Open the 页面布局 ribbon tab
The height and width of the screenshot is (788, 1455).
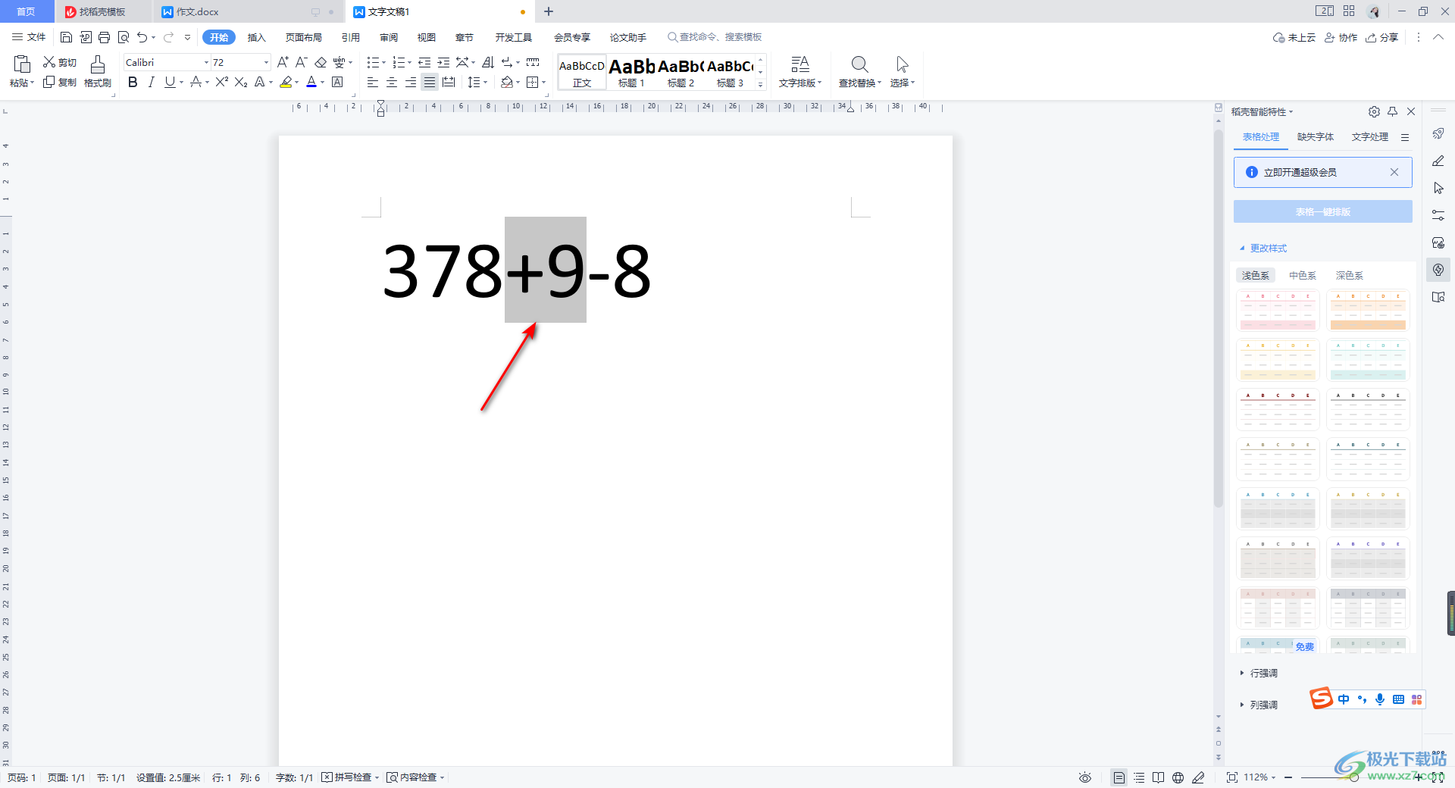click(x=304, y=37)
